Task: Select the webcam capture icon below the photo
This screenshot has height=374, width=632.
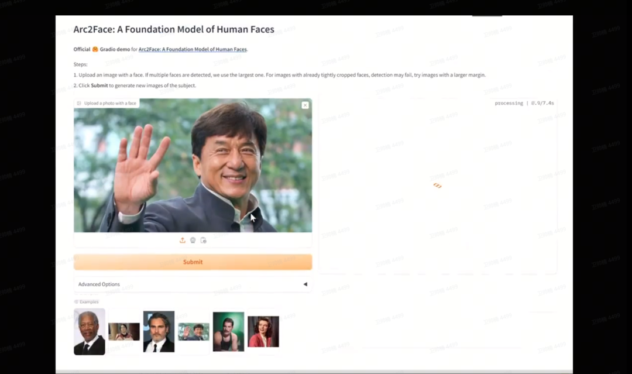Action: (193, 240)
